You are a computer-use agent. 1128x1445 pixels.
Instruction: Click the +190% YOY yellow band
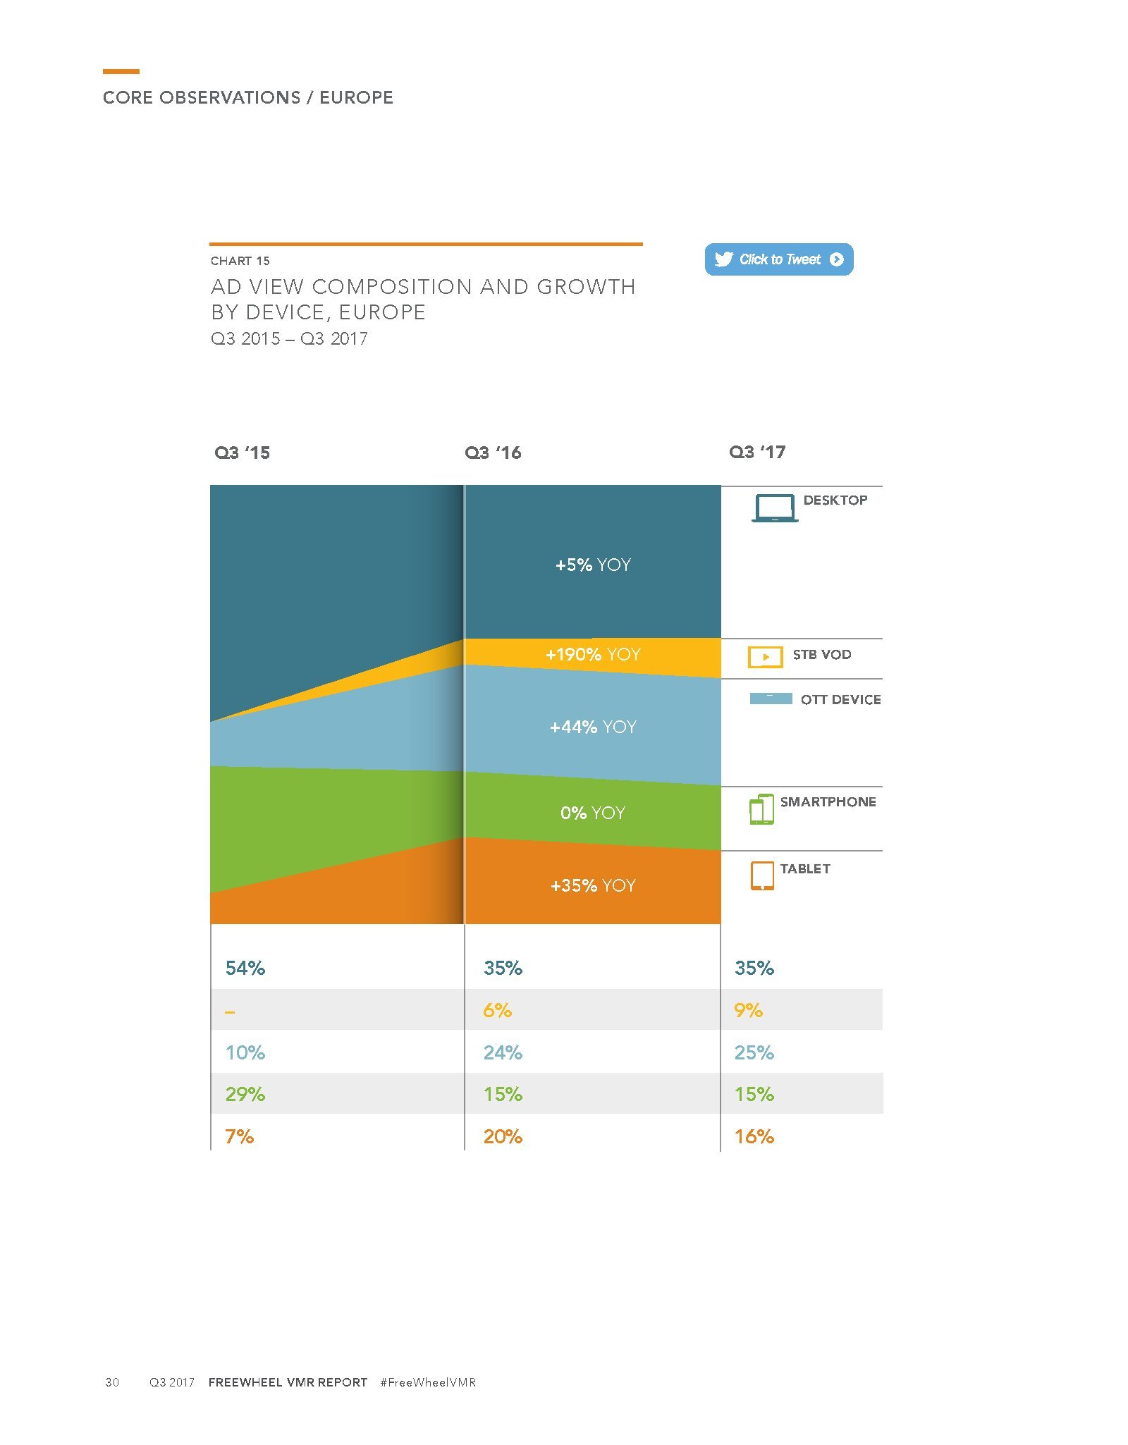point(593,655)
